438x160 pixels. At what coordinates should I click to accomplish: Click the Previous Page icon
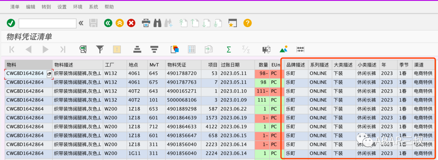click(195, 23)
